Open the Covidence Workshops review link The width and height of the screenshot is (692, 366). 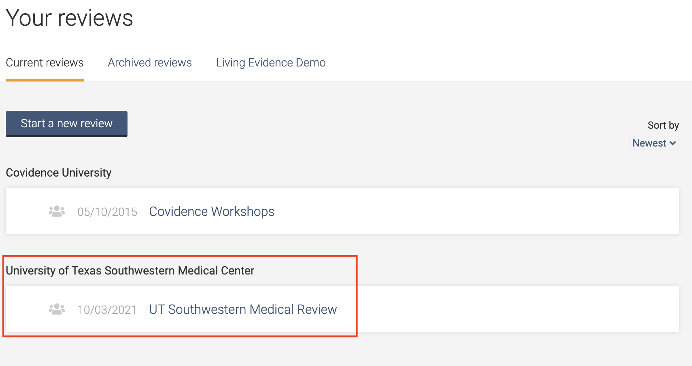click(212, 211)
